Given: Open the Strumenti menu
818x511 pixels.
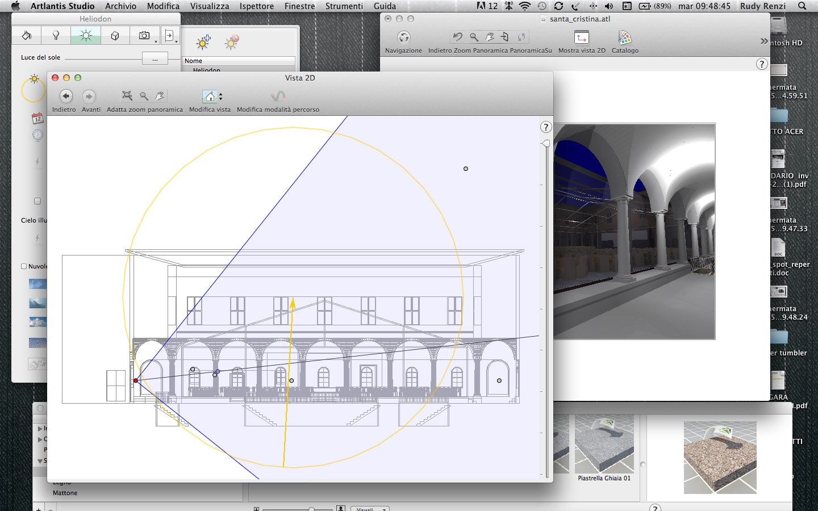Looking at the screenshot, I should [x=344, y=6].
